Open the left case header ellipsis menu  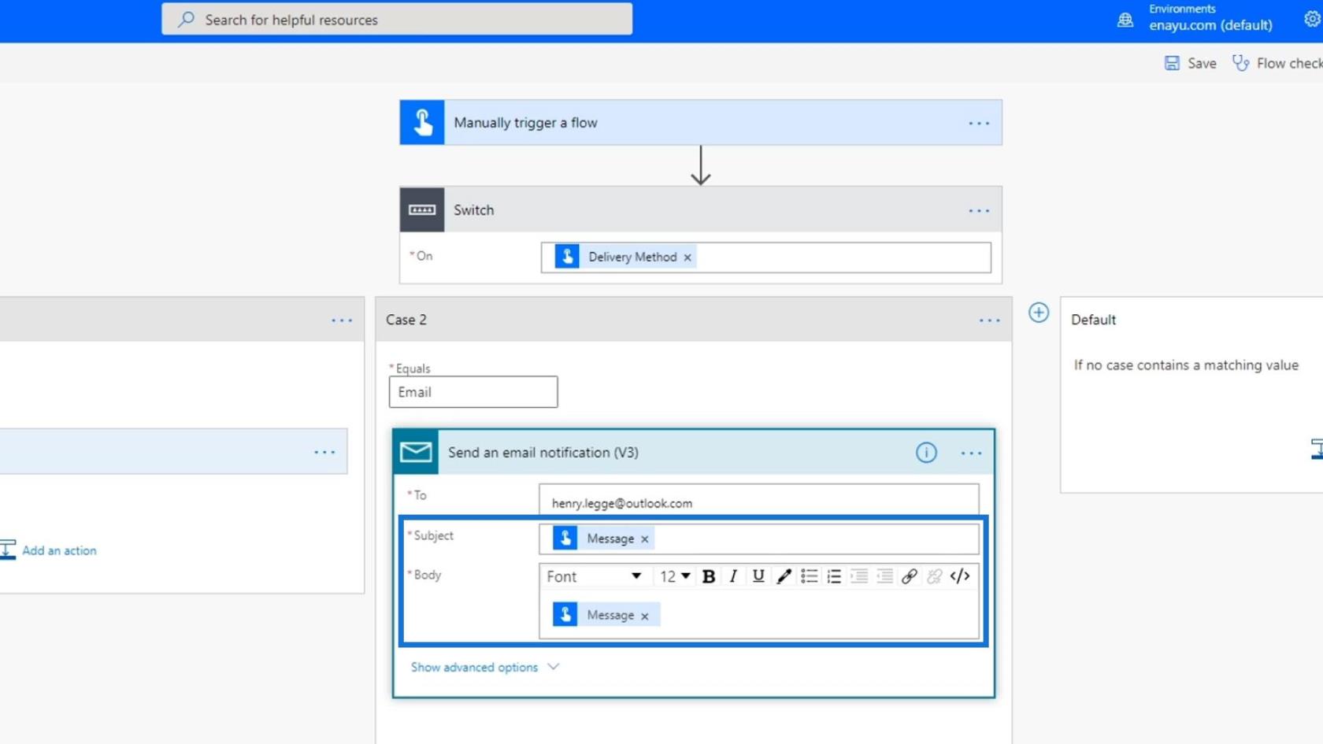[x=342, y=320]
